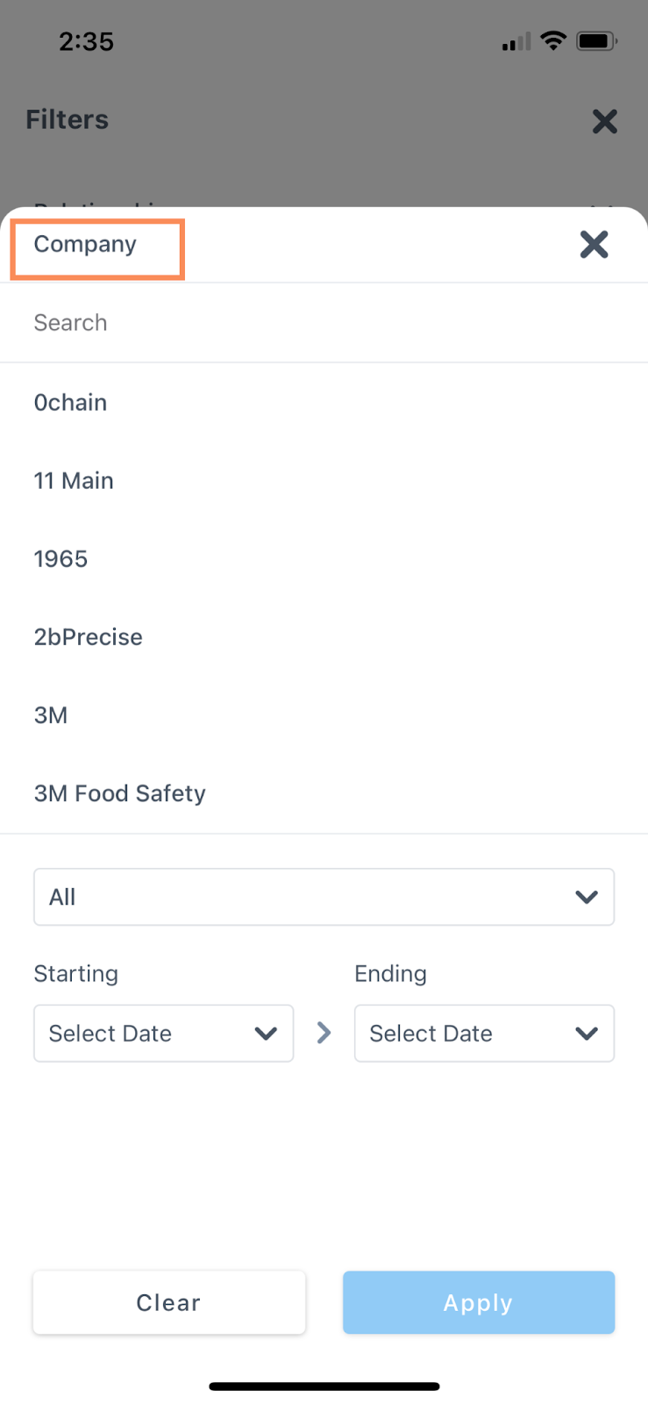Tap the battery status icon
Image resolution: width=648 pixels, height=1404 pixels.
click(x=596, y=40)
